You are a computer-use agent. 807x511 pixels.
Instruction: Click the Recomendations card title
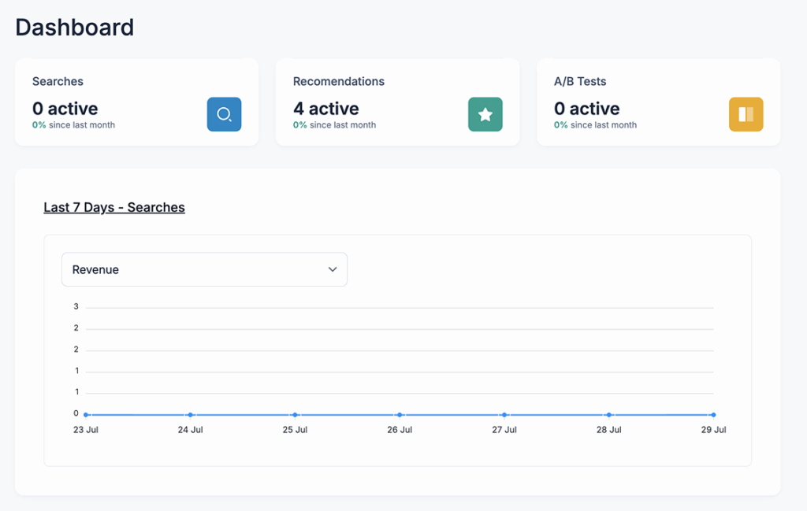pyautogui.click(x=339, y=81)
